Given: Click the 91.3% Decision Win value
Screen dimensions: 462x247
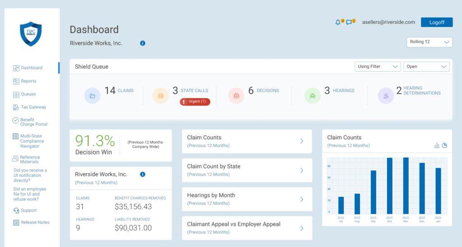Looking at the screenshot, I should click(x=95, y=141).
